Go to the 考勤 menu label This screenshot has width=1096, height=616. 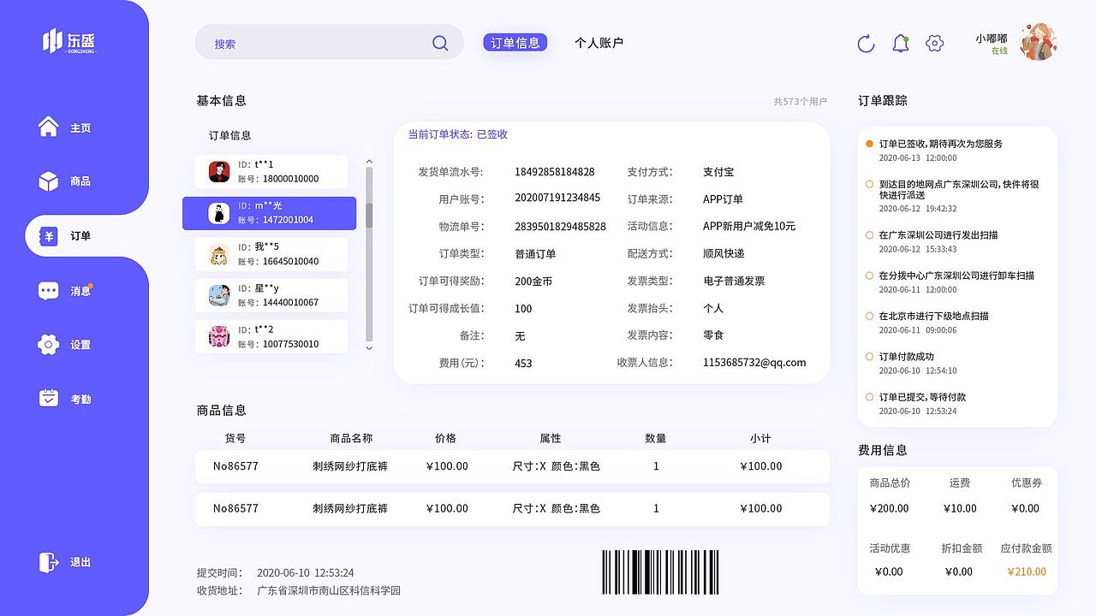tap(80, 400)
